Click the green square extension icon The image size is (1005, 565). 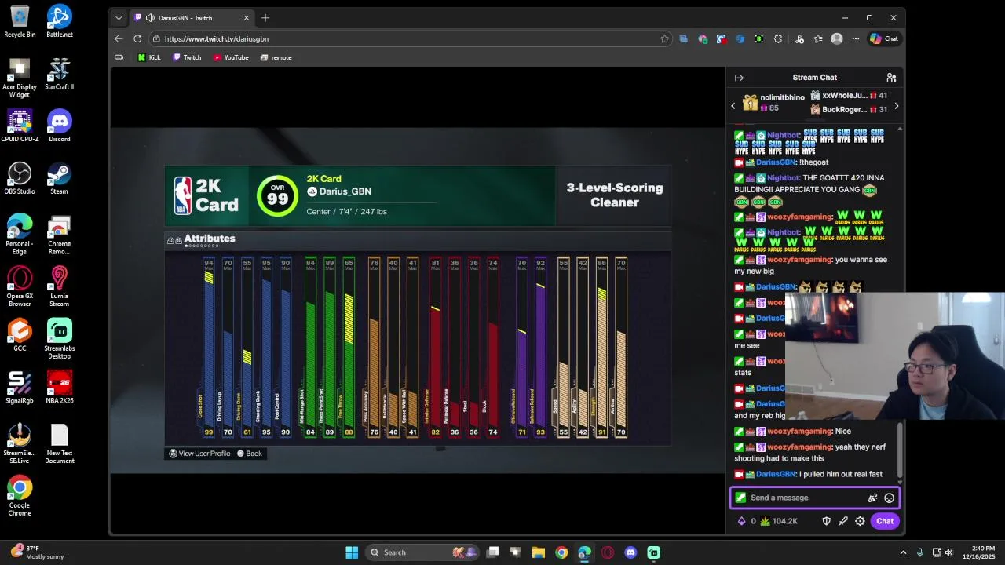pyautogui.click(x=759, y=38)
